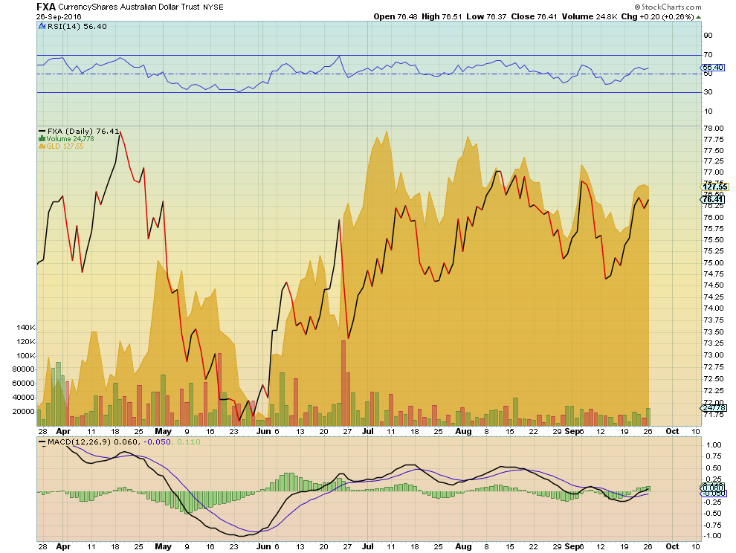Click the Oct label on price chart date axis
Viewport: 736px width, 553px height.
tap(673, 431)
